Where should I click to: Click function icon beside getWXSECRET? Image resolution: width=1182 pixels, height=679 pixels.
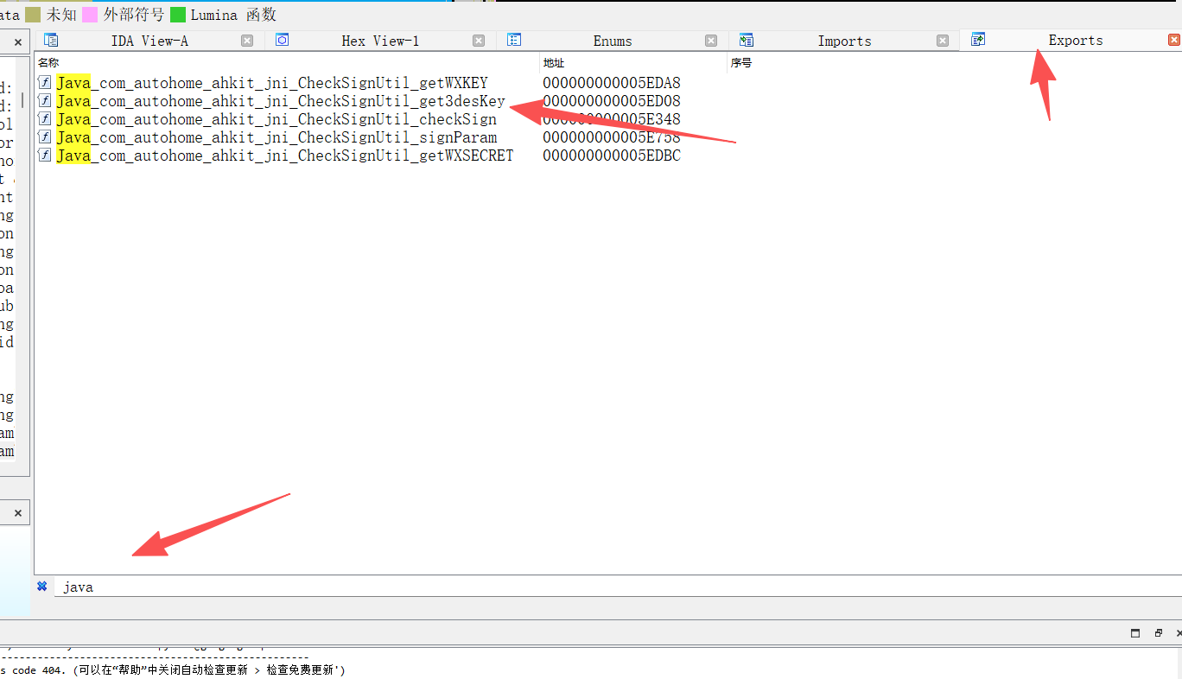45,155
